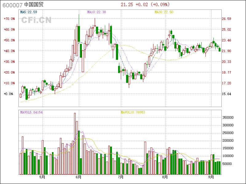Select the MA5:22.59 indicator label
Screen dimensions: 246x184
tap(29, 12)
